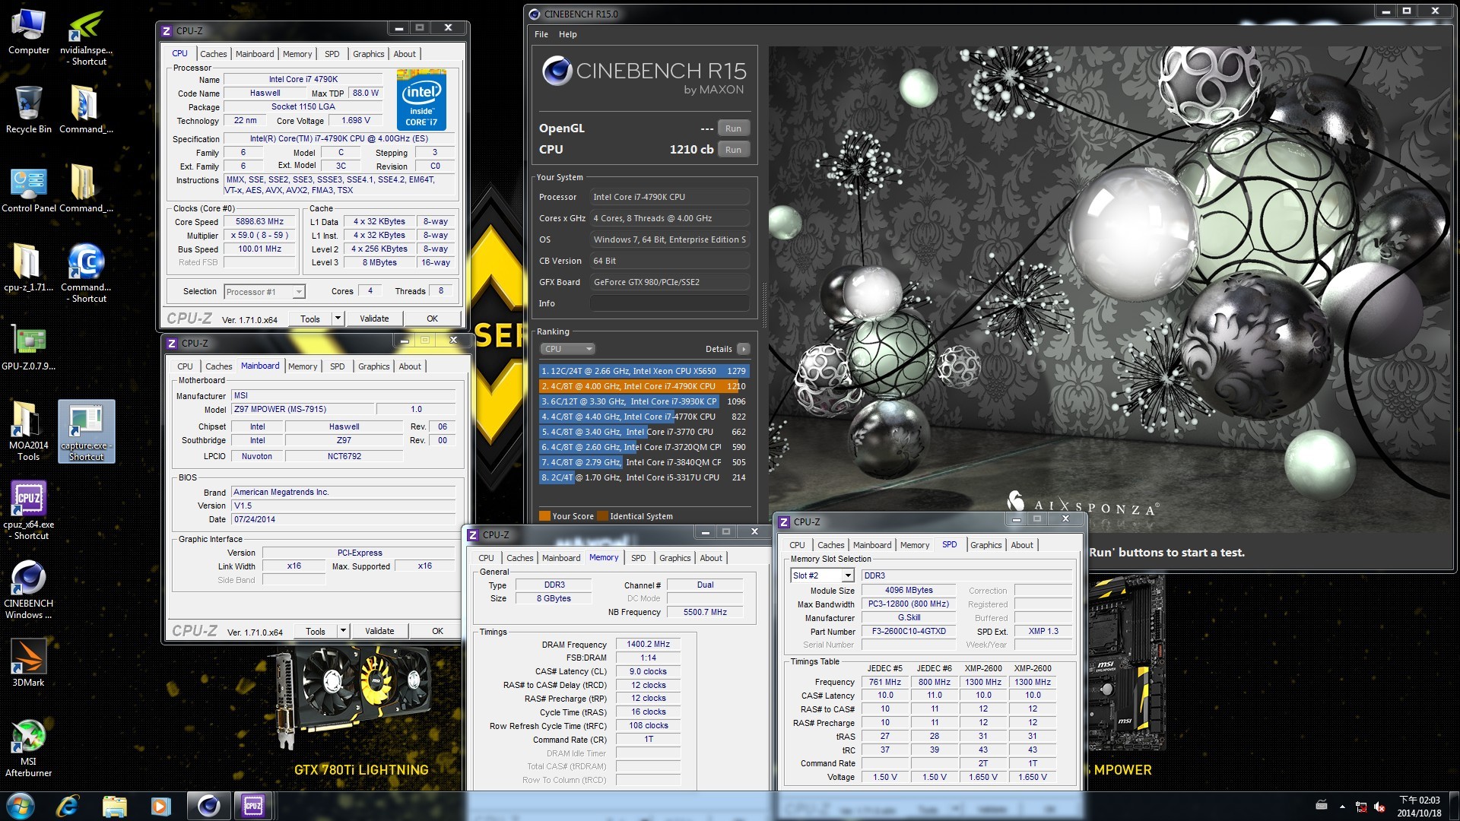
Task: Click the Intel Core i7 logo in CPU-Z
Action: (x=421, y=100)
